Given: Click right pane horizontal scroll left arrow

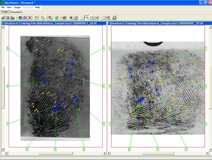Looking at the screenshot, I should click(109, 153).
